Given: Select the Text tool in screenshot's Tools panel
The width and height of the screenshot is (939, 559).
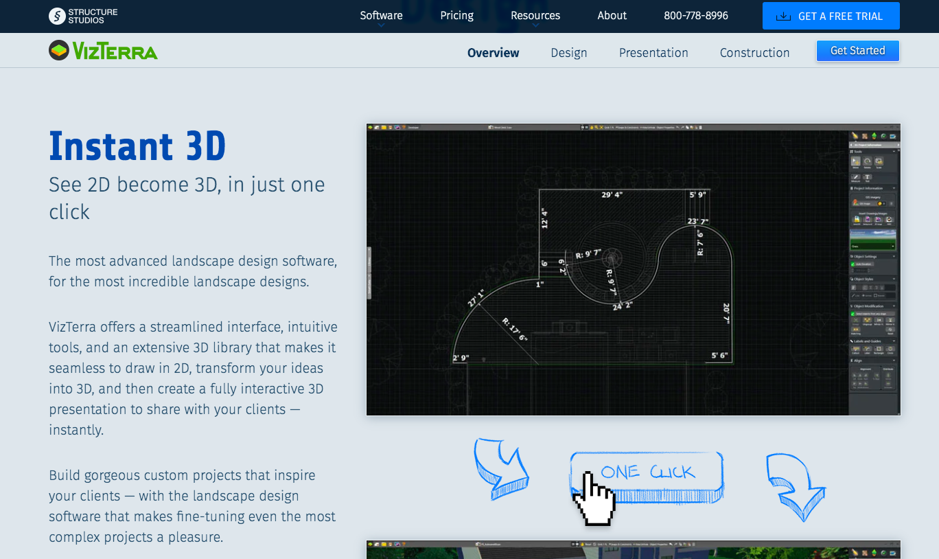Looking at the screenshot, I should point(867,178).
